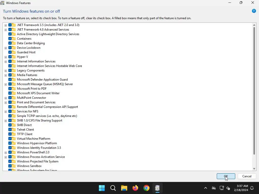Click the scrollbar down arrow

[x=254, y=168]
